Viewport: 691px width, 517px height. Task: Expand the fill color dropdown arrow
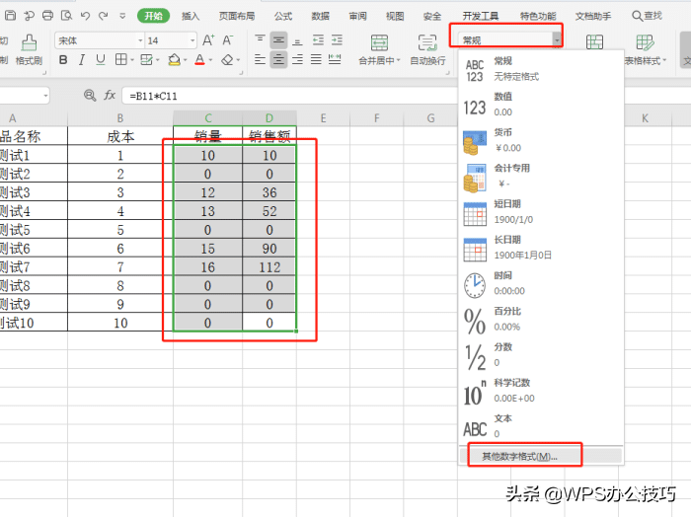pos(186,60)
